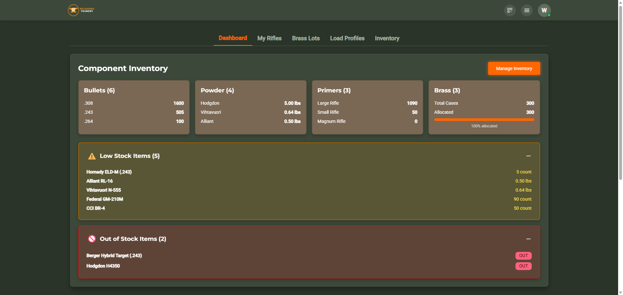Screen dimensions: 623x295
Task: Click the Large Rifle primers row
Action: tap(367, 103)
